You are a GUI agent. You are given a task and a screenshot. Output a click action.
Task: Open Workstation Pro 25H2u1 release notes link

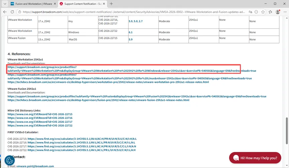click(108, 82)
